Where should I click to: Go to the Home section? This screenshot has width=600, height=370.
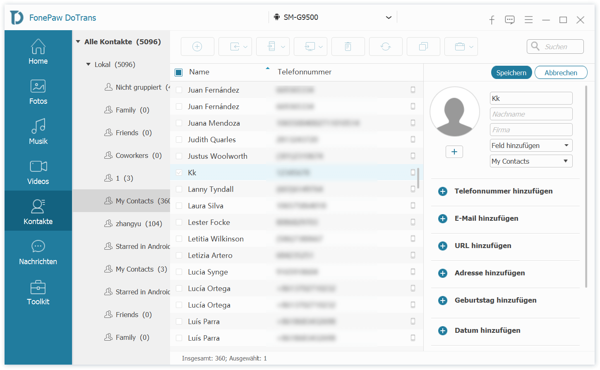pyautogui.click(x=38, y=52)
